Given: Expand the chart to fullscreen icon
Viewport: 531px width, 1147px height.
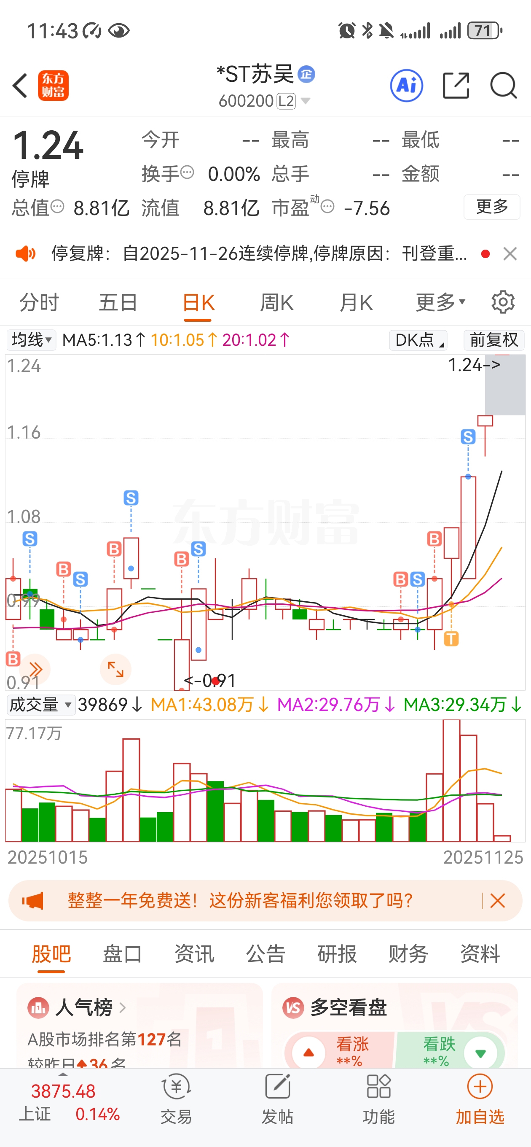Looking at the screenshot, I should (115, 669).
